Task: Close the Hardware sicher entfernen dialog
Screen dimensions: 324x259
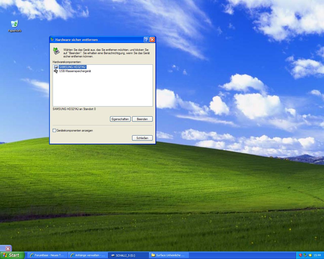Action: click(x=152, y=39)
